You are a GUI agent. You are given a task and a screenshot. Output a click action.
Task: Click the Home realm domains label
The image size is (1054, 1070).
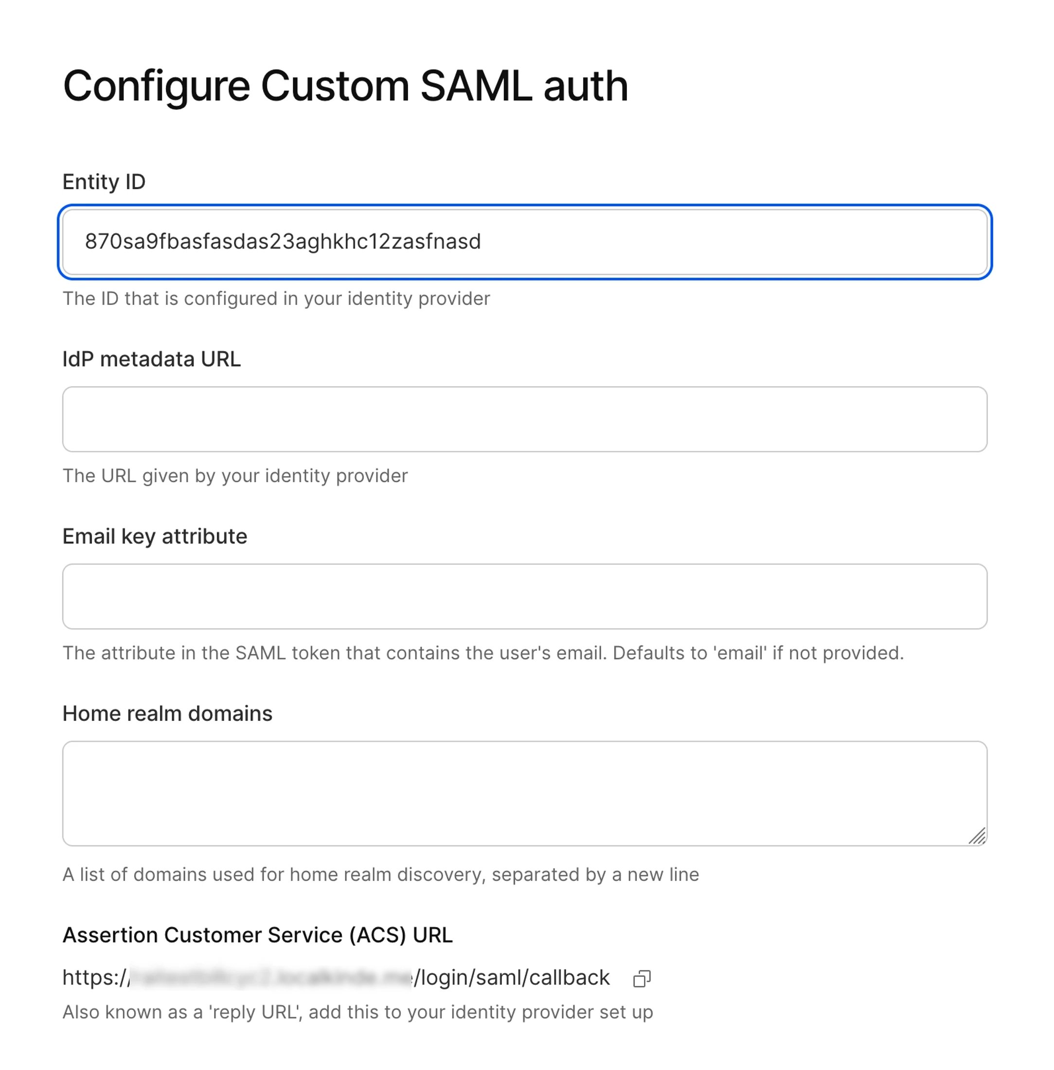tap(168, 713)
